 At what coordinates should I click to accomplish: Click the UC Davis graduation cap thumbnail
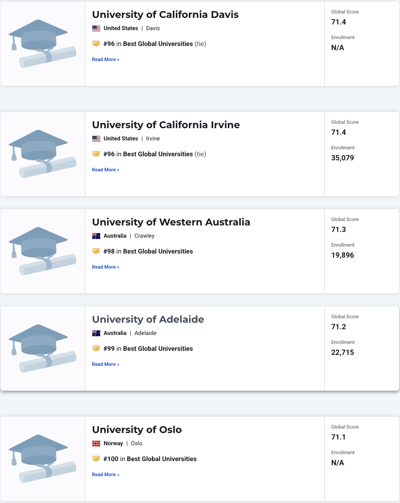pos(42,44)
